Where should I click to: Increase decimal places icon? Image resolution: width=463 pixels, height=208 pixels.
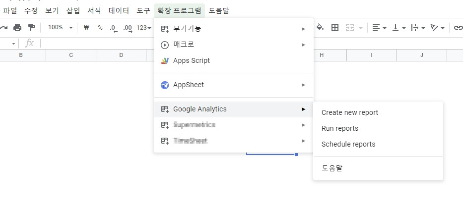(x=128, y=28)
